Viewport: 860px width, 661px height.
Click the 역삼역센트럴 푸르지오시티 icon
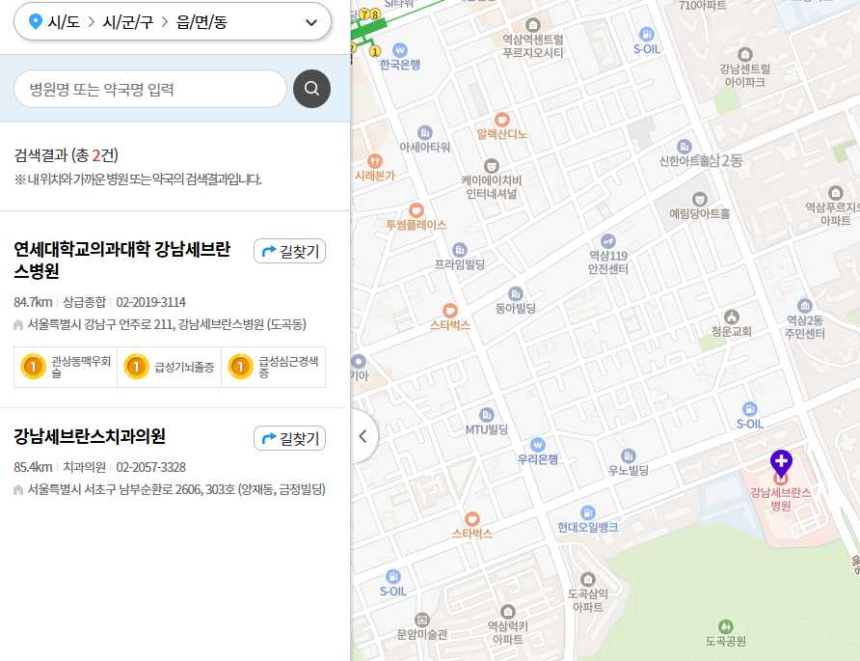[x=532, y=25]
